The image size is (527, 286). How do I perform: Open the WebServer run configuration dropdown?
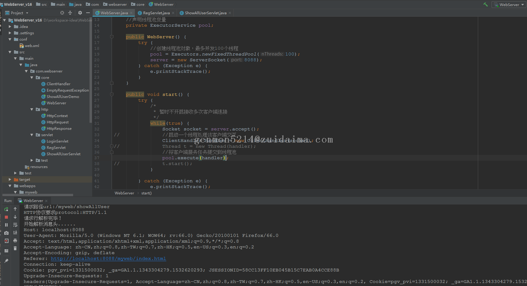509,5
